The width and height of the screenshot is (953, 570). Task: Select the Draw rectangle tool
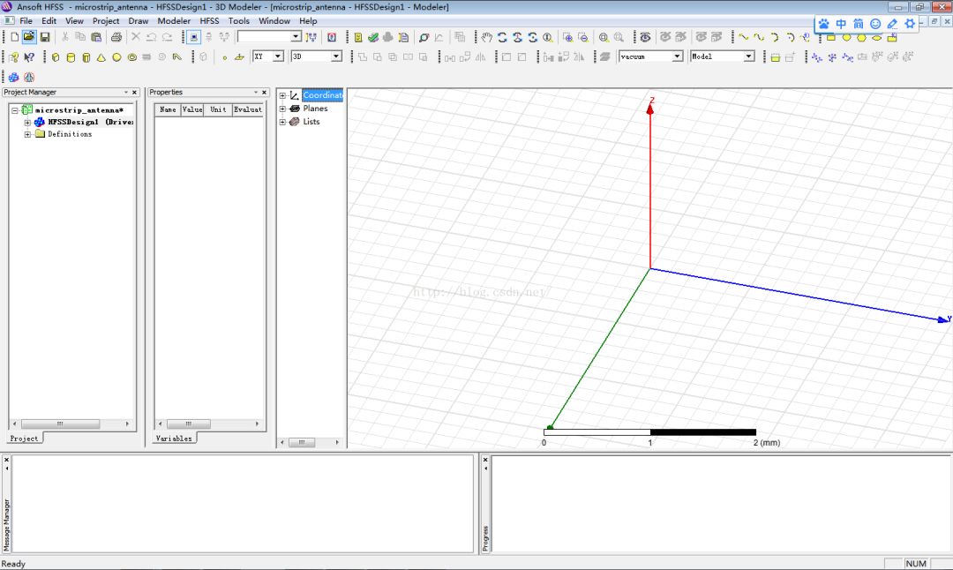[x=831, y=37]
